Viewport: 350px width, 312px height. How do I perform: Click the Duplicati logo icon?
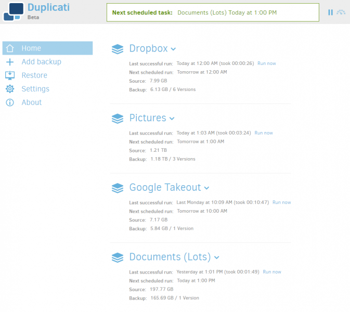click(14, 11)
